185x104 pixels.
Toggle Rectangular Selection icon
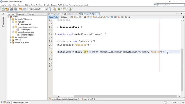(97, 17)
